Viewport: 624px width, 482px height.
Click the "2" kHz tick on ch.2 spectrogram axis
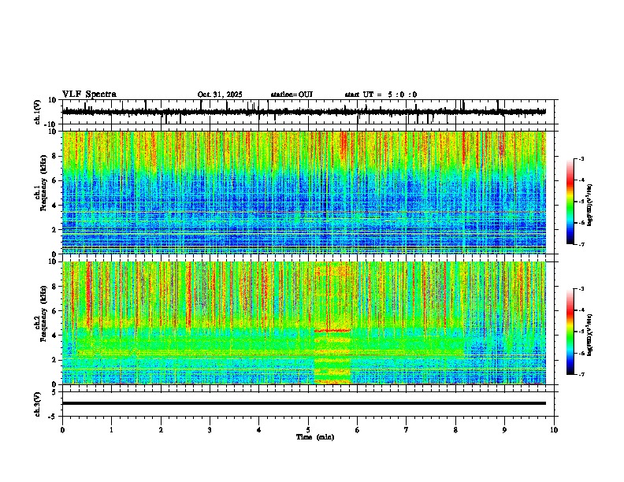pos(55,360)
